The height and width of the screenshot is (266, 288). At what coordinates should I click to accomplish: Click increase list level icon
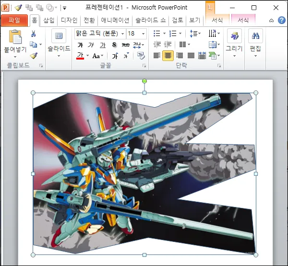[168, 44]
